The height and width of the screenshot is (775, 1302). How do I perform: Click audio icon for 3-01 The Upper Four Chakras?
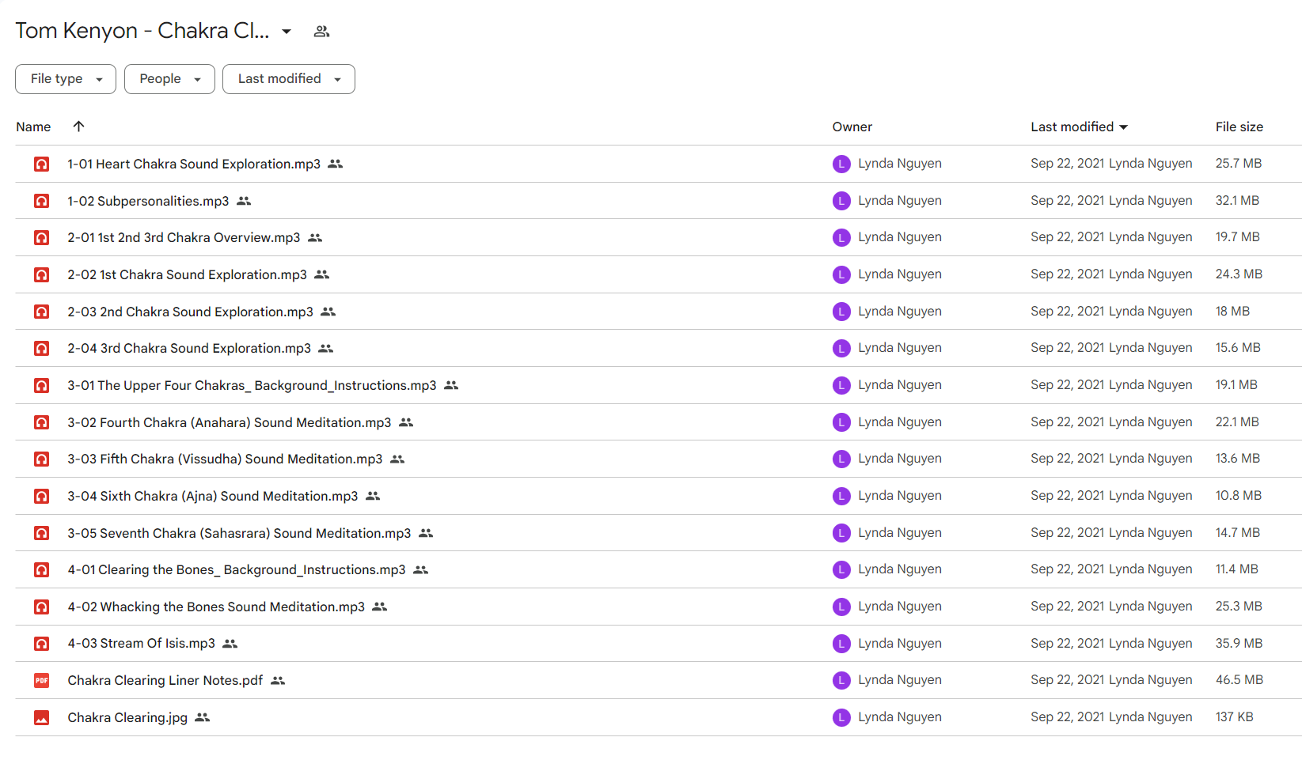pos(41,385)
